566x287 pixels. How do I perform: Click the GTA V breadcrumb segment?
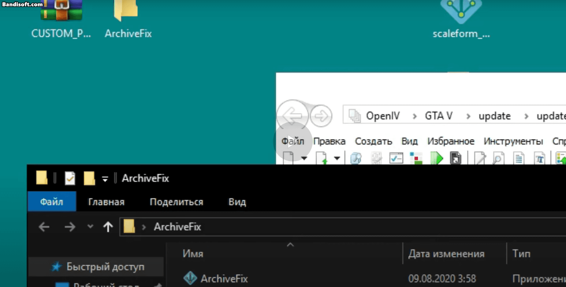[439, 116]
